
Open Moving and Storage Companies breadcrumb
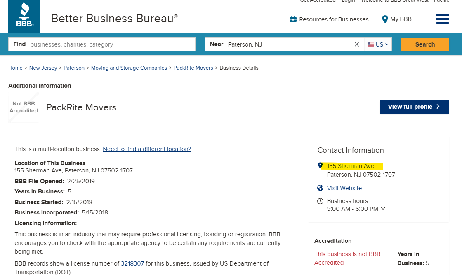[129, 68]
